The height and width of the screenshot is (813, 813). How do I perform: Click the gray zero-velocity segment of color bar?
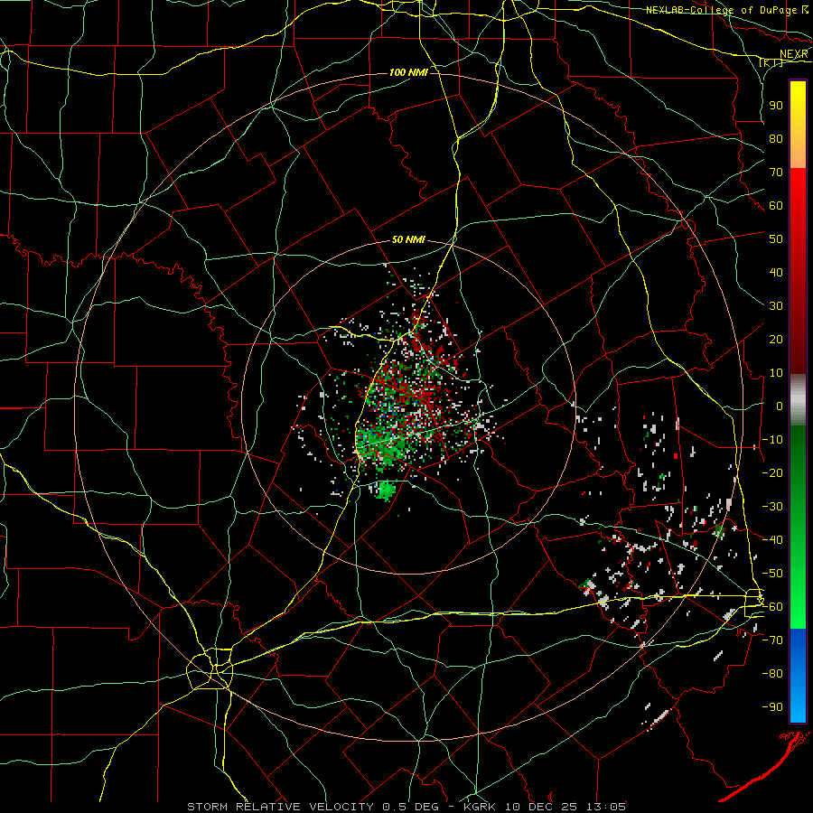click(798, 400)
